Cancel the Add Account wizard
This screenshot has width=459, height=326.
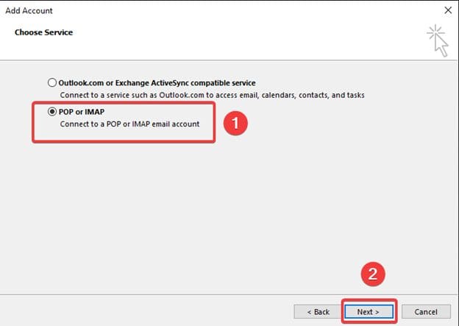tap(425, 311)
